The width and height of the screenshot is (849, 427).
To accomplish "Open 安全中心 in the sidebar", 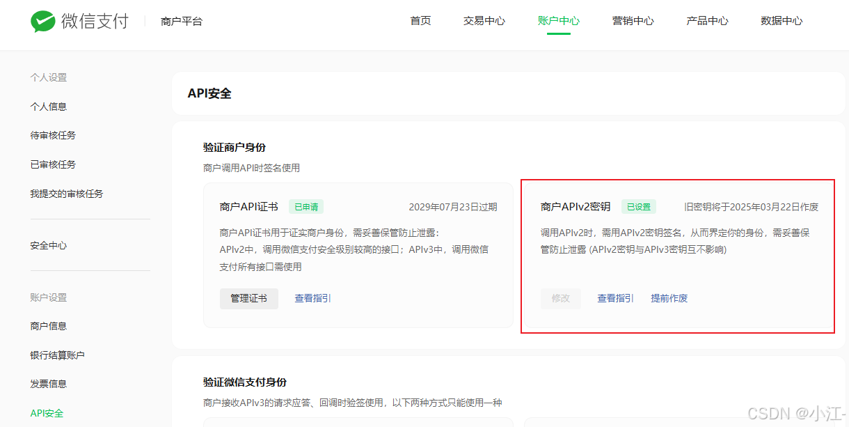I will 49,245.
